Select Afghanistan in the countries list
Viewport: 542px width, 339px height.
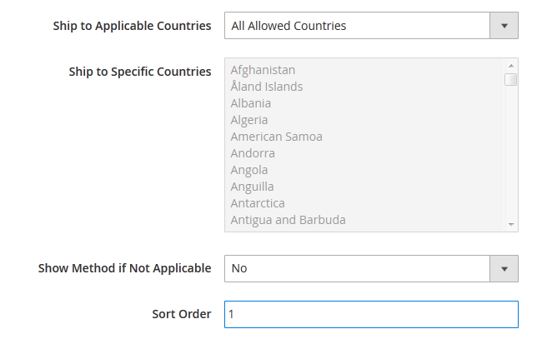263,70
